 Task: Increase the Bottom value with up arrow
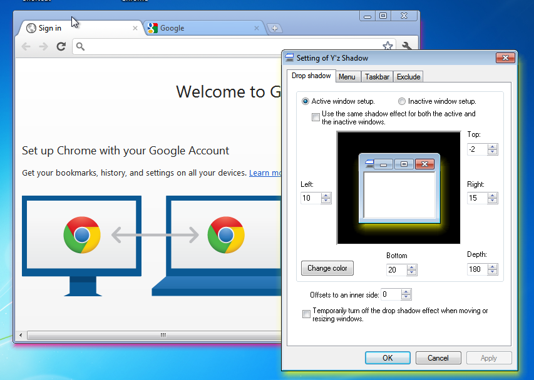pos(412,267)
